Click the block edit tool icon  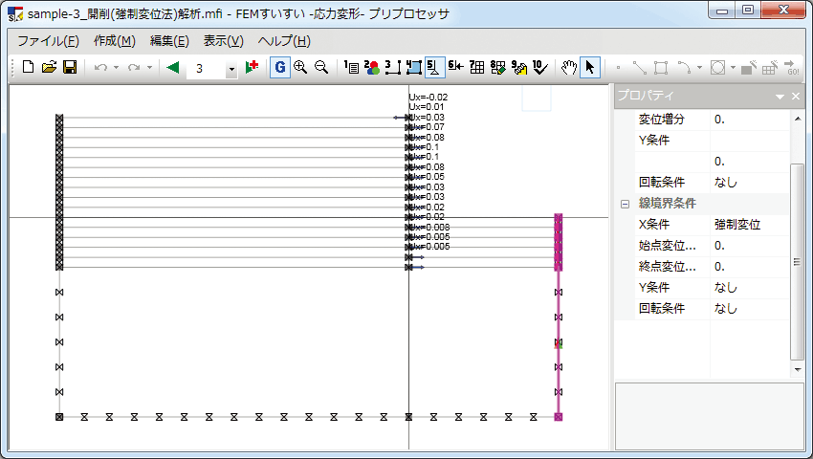tap(748, 68)
